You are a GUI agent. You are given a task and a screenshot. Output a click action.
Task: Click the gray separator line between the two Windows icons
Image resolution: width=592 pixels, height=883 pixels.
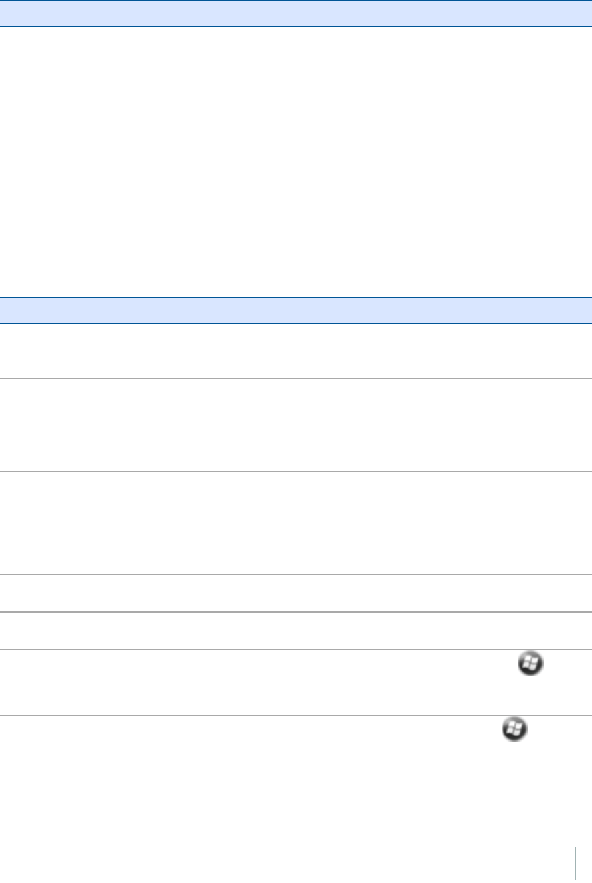(296, 715)
